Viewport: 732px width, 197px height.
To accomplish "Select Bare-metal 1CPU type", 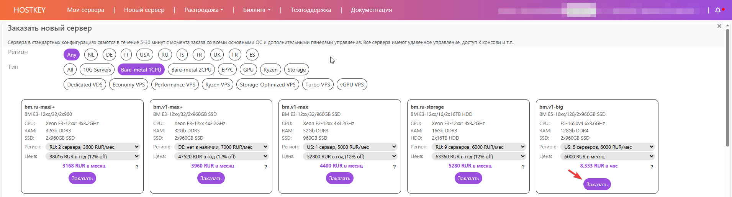I will (x=141, y=70).
